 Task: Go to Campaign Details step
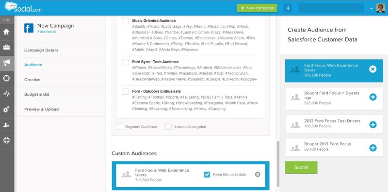[41, 50]
